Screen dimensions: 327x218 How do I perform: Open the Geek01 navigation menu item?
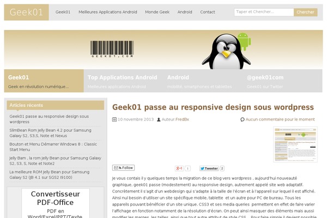tap(63, 12)
